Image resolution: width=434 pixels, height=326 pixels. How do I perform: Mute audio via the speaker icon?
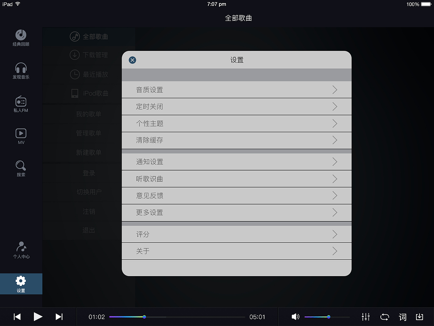coord(295,316)
